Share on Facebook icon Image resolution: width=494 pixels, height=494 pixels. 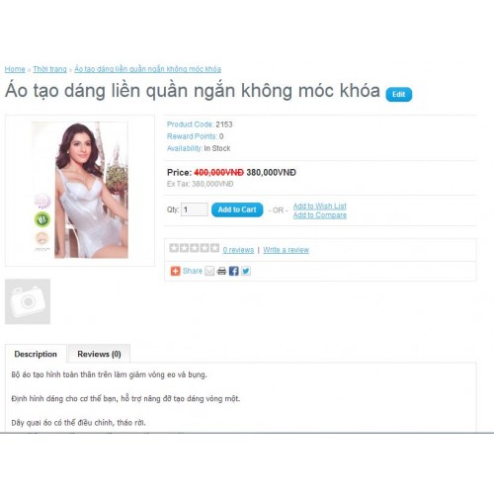click(x=234, y=271)
